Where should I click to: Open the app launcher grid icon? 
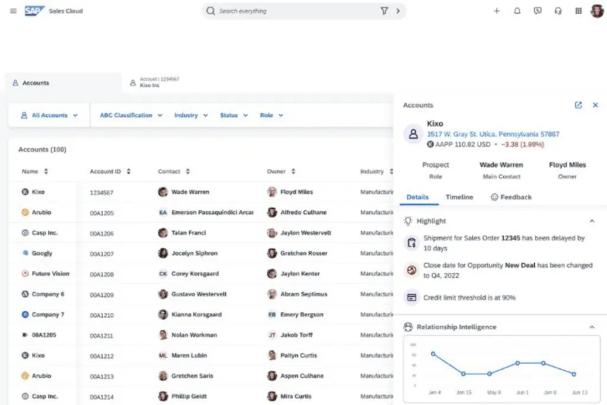[x=579, y=11]
